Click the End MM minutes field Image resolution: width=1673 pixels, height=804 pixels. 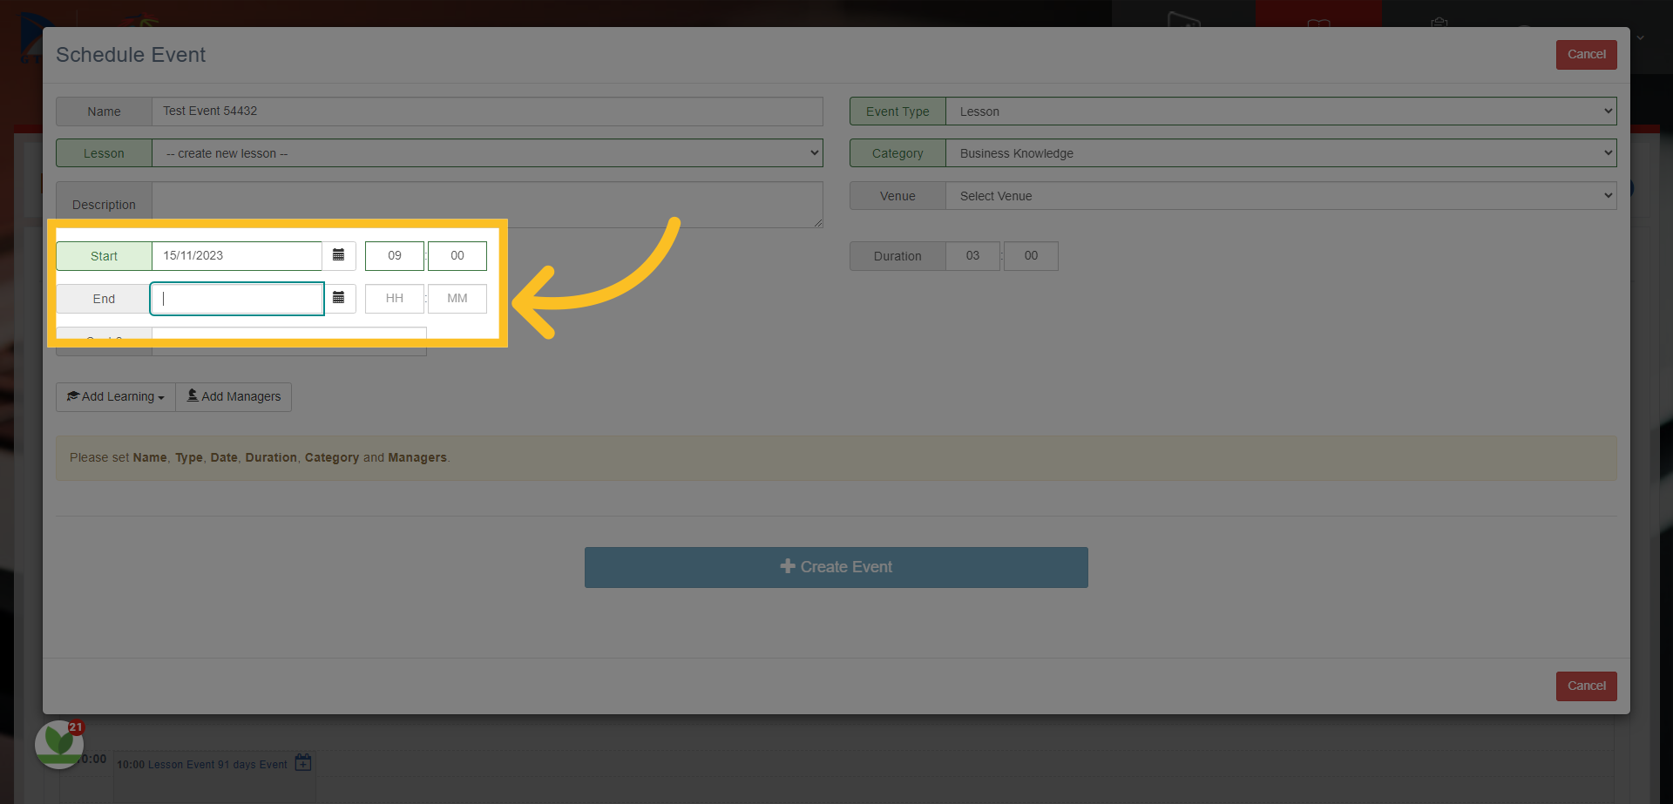tap(457, 298)
